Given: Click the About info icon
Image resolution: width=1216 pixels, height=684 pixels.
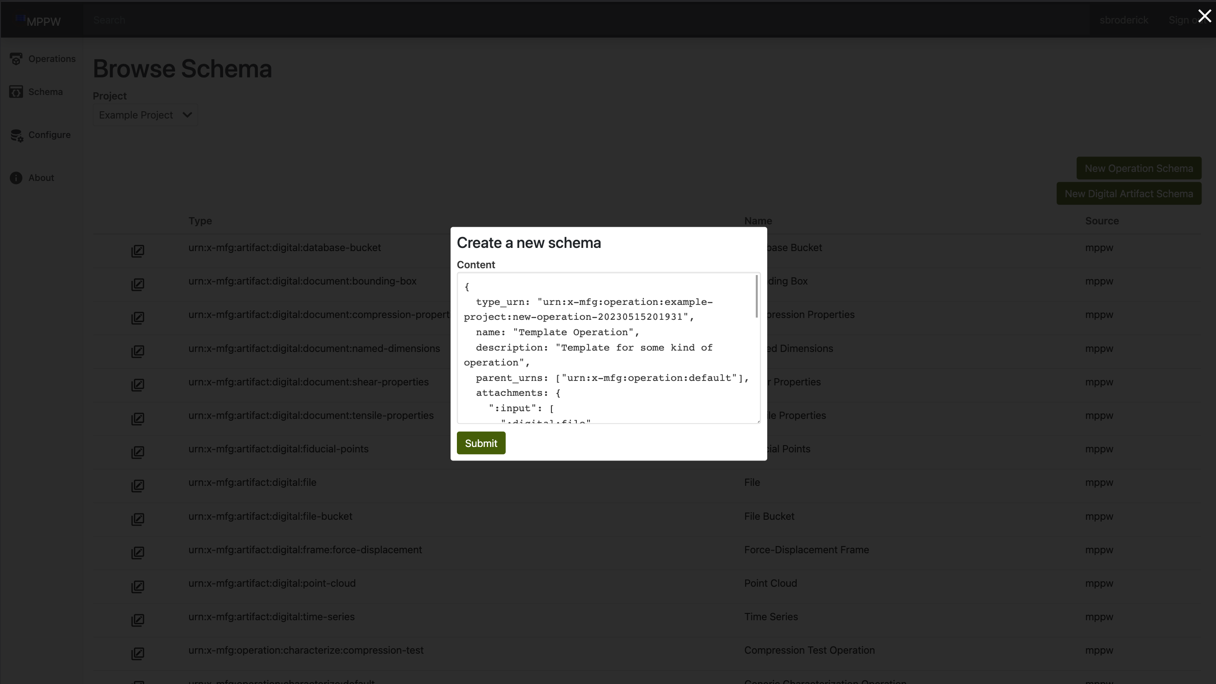Looking at the screenshot, I should (16, 178).
